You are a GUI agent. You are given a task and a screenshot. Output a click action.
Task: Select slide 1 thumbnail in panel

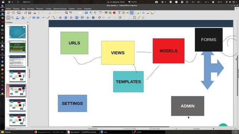18,32
